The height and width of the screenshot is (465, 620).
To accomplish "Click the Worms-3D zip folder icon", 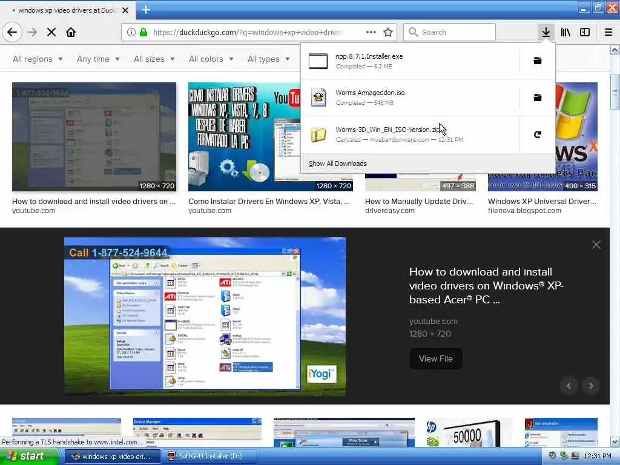I will 318,134.
